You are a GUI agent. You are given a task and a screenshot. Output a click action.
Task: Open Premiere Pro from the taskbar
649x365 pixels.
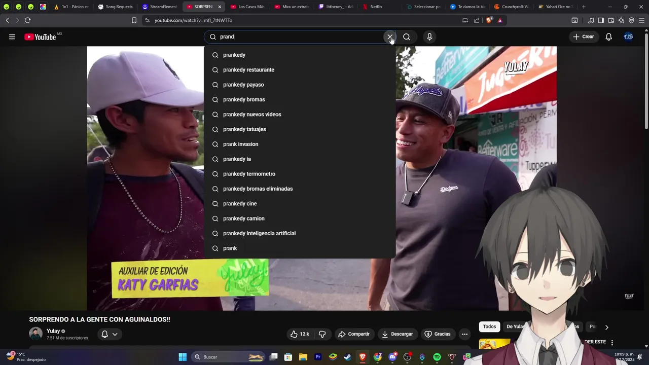[x=318, y=357]
